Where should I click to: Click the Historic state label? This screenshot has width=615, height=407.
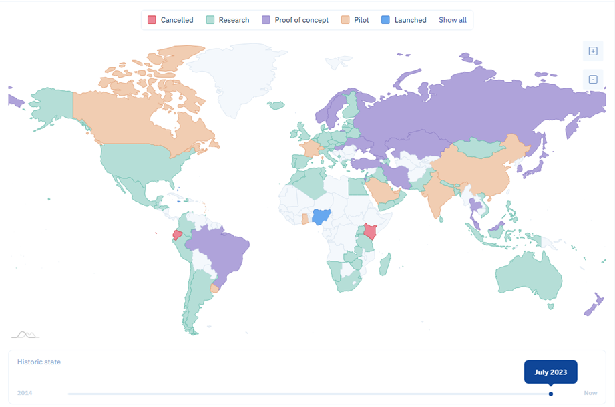tap(39, 362)
